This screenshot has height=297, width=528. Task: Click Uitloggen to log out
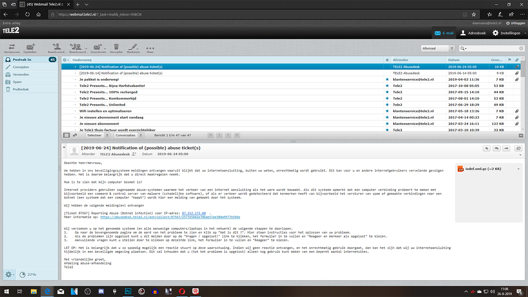[516, 23]
